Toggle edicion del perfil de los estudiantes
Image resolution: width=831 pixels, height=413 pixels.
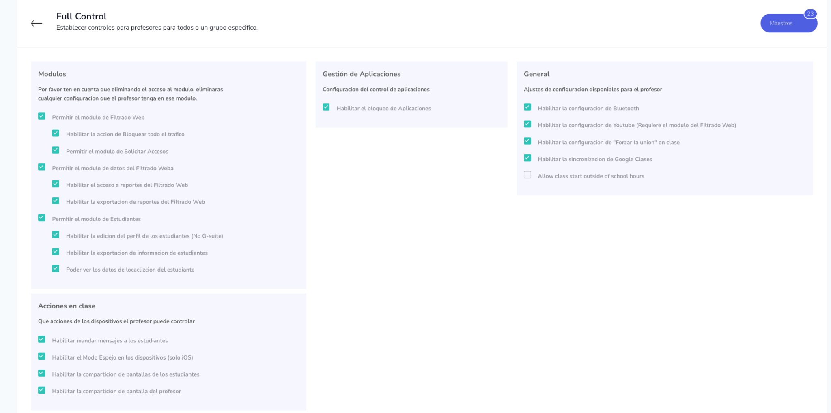(56, 235)
